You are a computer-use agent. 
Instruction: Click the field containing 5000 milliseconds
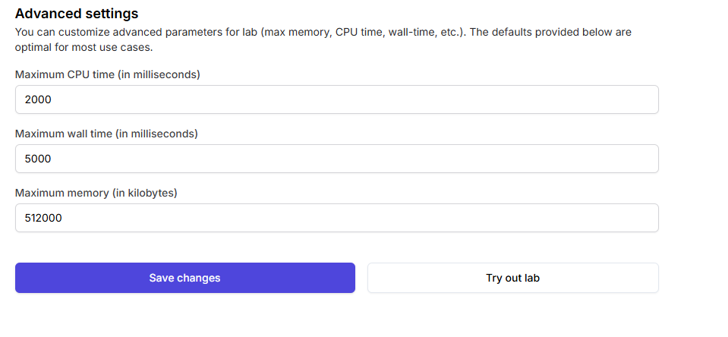pyautogui.click(x=336, y=159)
